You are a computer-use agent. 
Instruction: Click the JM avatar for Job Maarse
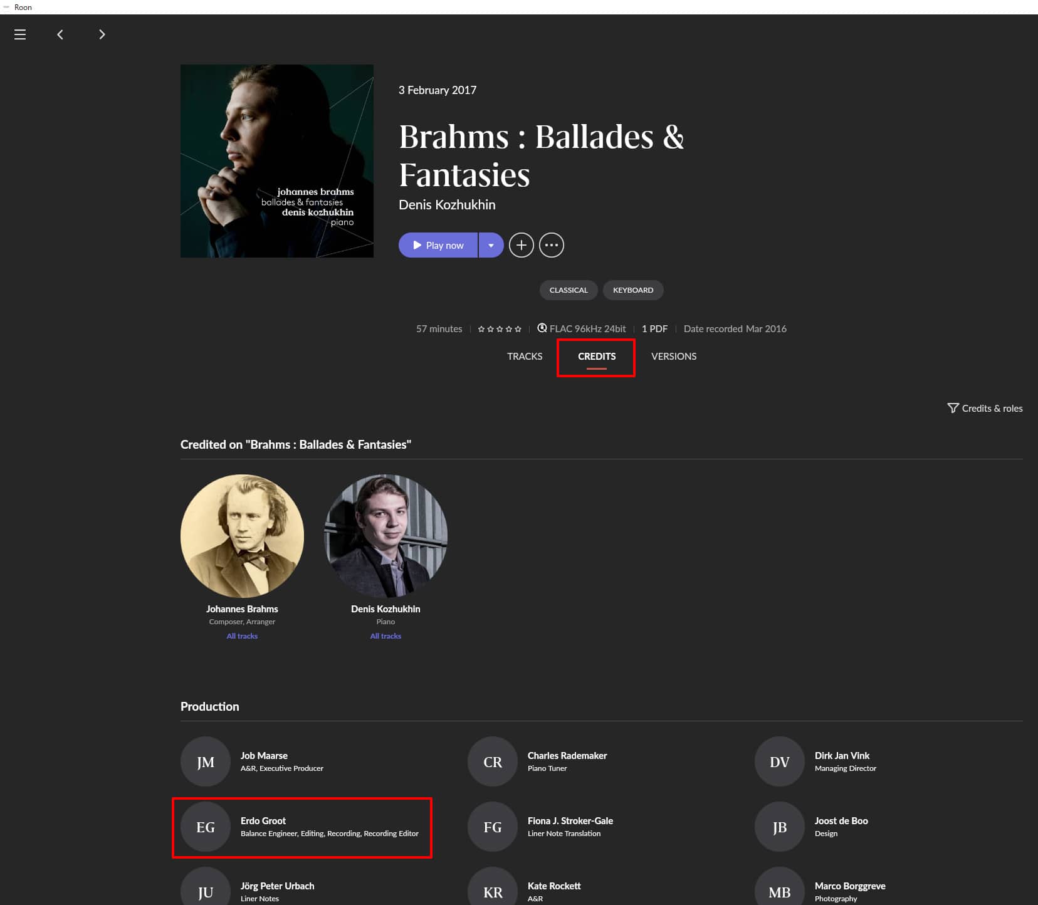point(206,762)
